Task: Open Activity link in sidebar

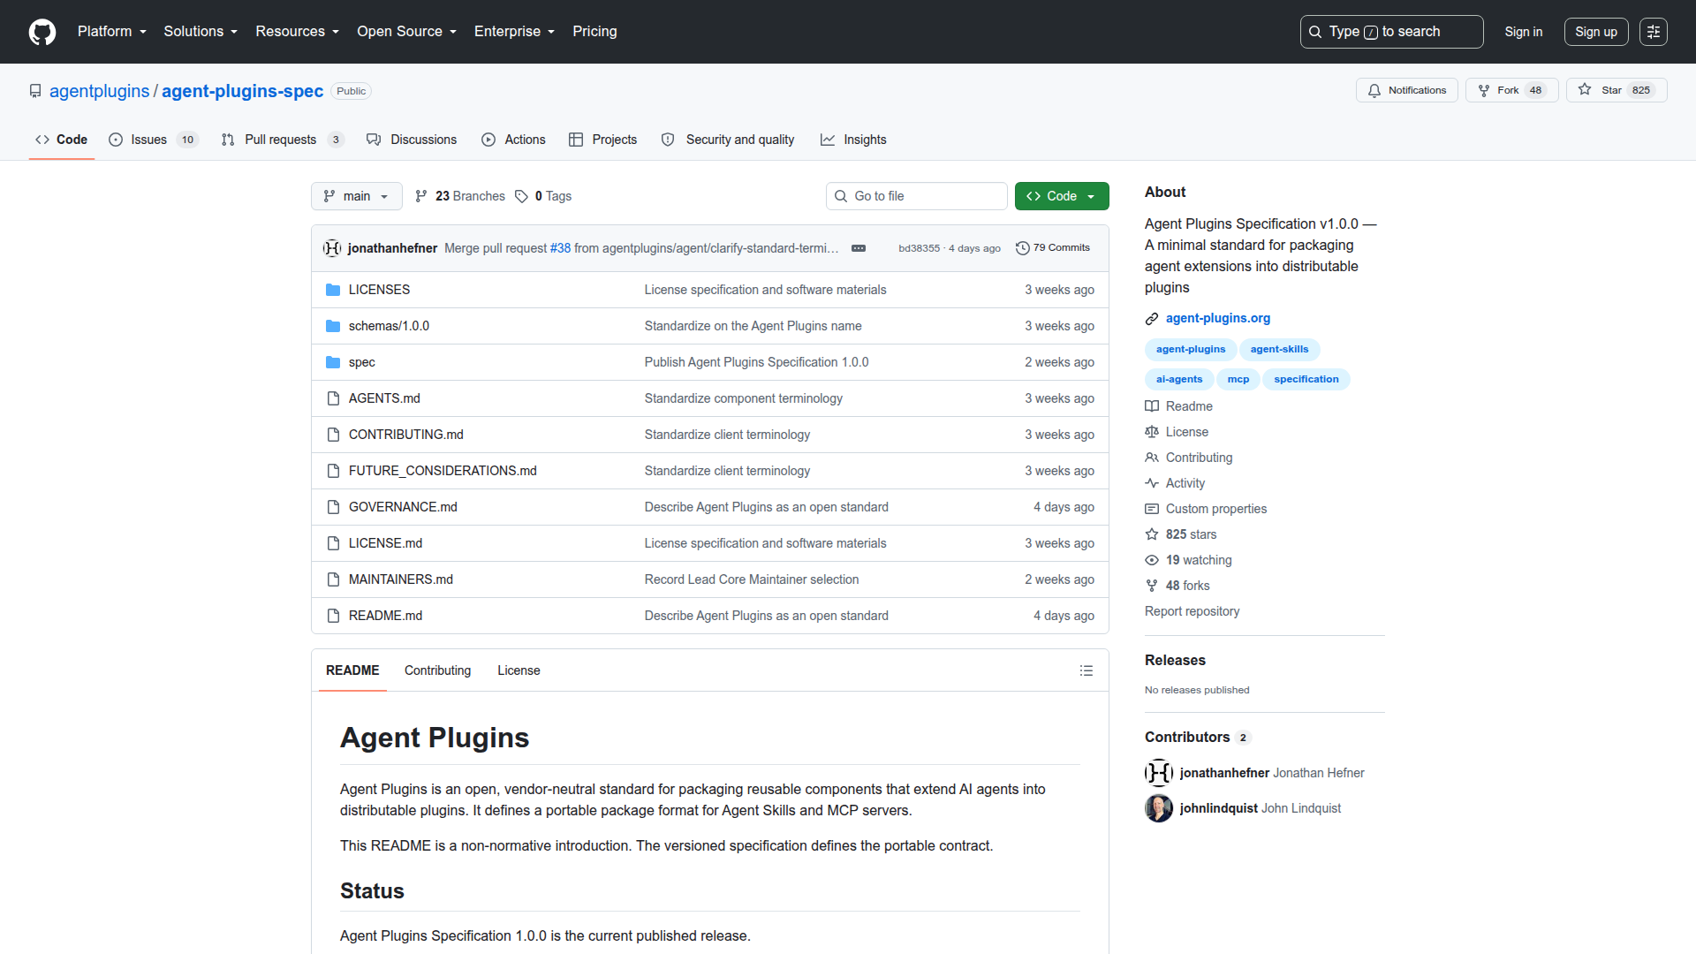Action: click(x=1175, y=483)
